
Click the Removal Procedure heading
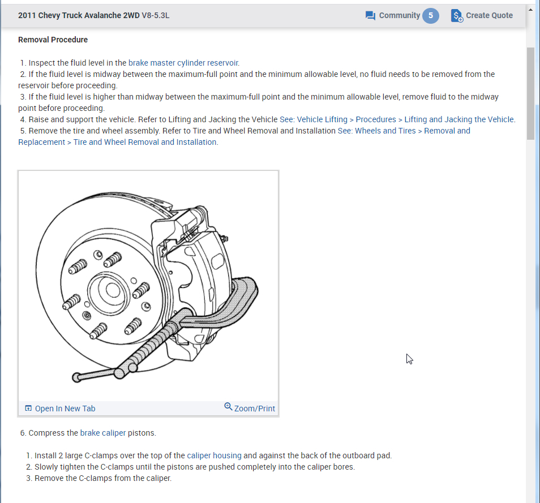[53, 40]
